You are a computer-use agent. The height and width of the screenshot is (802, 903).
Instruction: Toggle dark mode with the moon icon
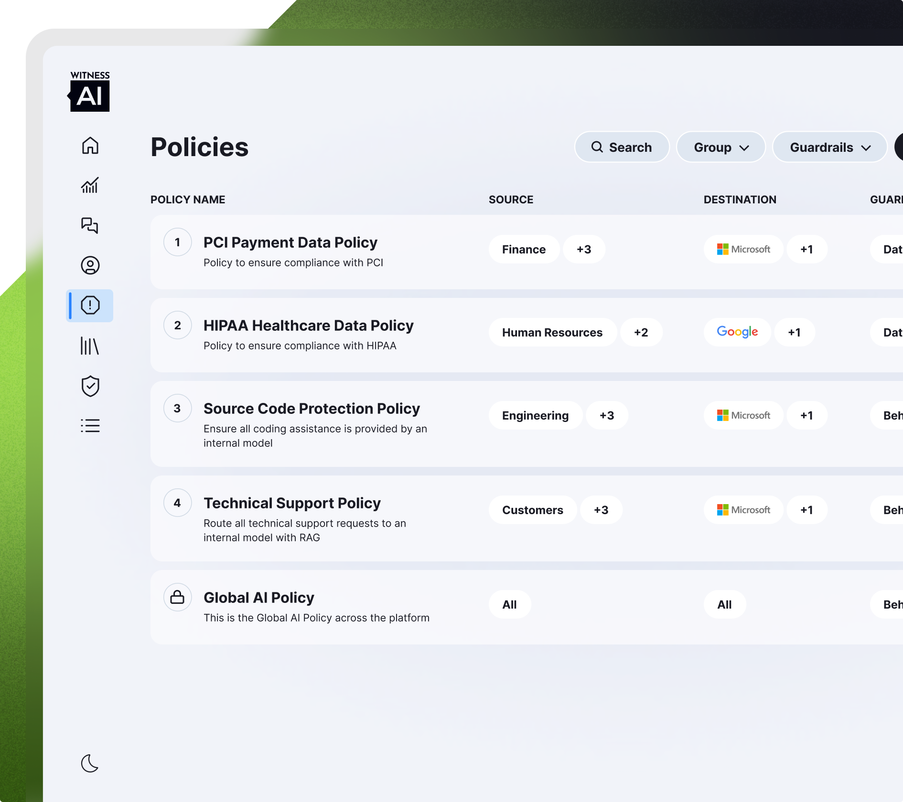(90, 763)
